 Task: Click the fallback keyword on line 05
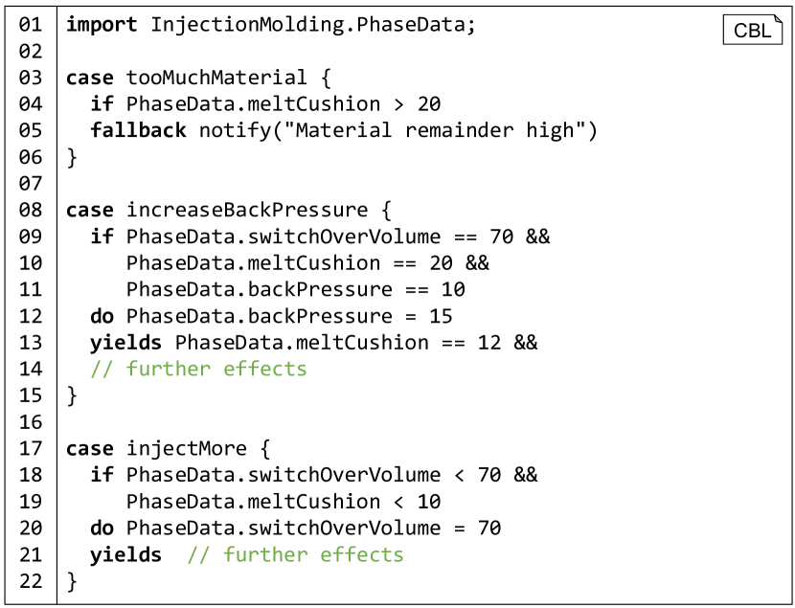click(139, 130)
